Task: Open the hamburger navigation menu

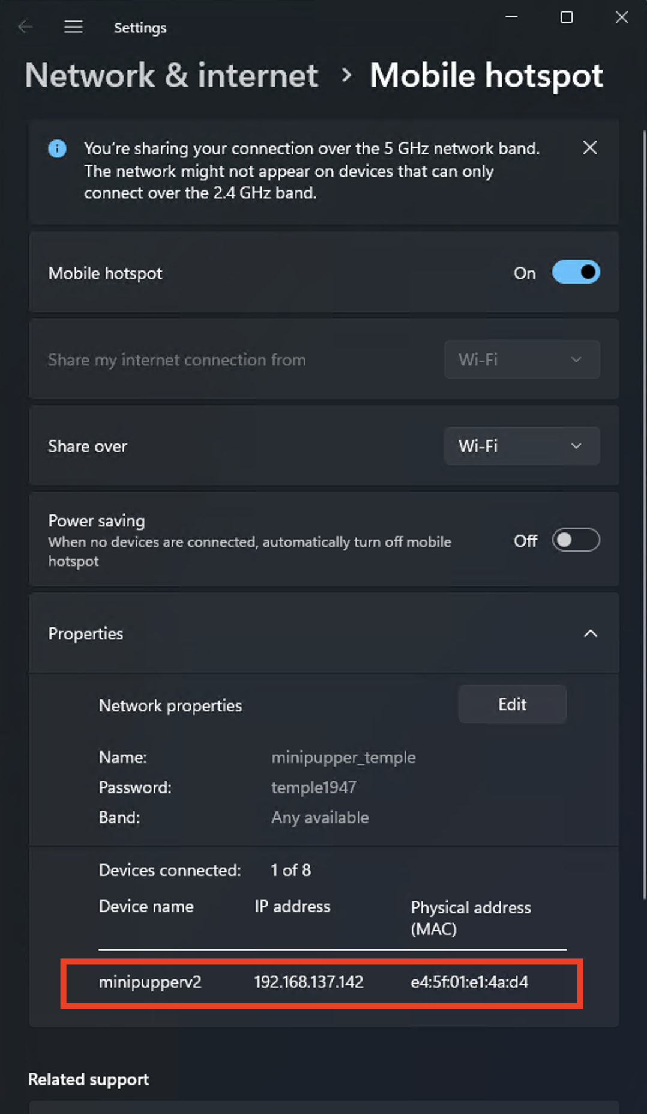Action: pos(73,27)
